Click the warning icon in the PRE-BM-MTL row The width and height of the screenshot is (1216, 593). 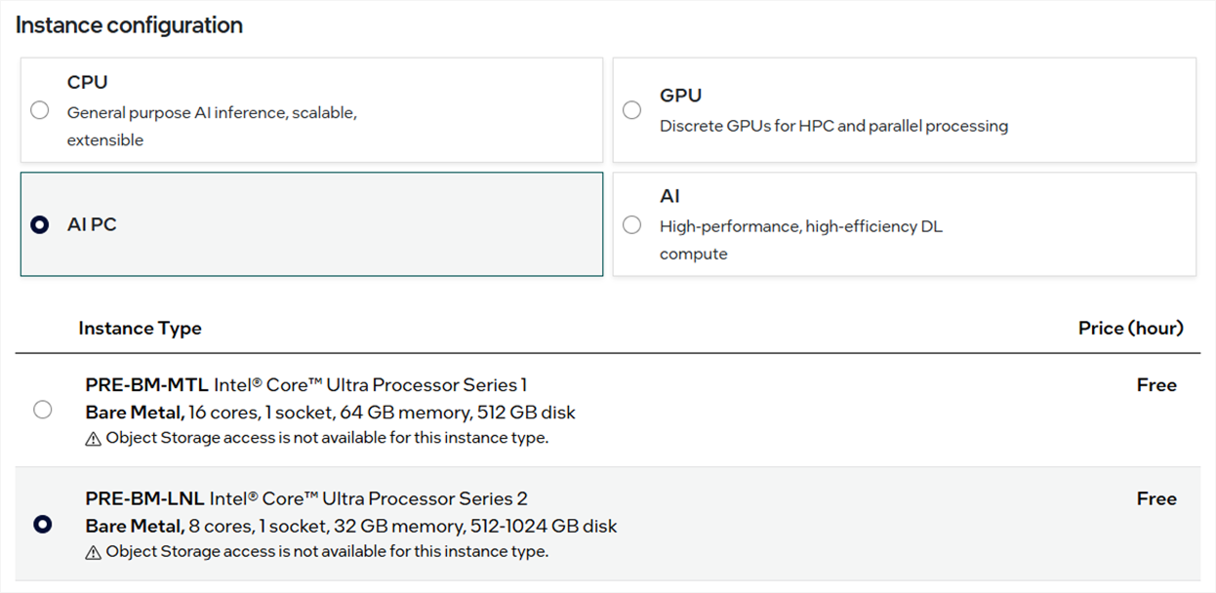pyautogui.click(x=94, y=439)
